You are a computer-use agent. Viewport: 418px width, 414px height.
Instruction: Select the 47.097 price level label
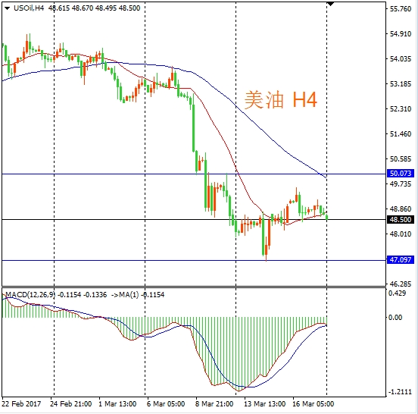[401, 259]
